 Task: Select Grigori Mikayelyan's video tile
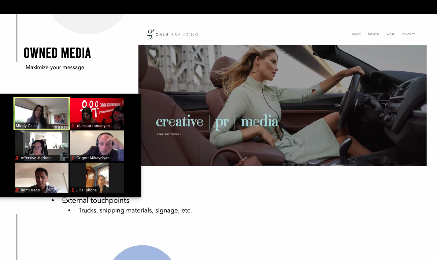97,145
